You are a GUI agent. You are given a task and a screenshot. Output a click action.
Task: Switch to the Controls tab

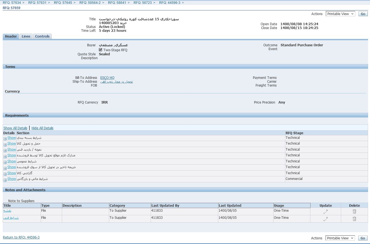coord(42,36)
